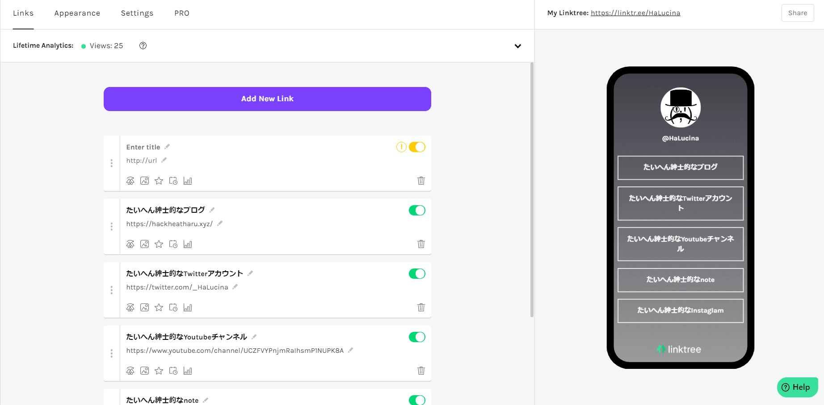Click the note button in the phone preview
The image size is (824, 405).
(681, 280)
